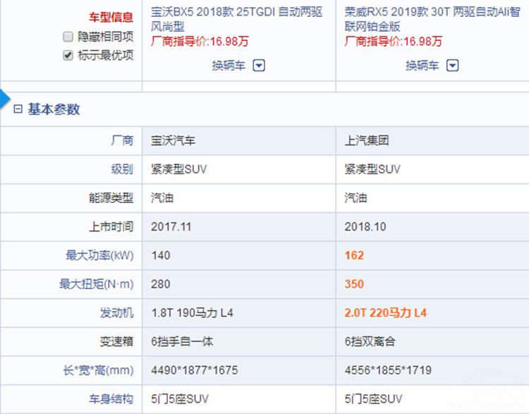This screenshot has height=414, width=529.
Task: Click the dropdown arrow beside 荣威RX5's 换辆车
Action: tap(453, 66)
